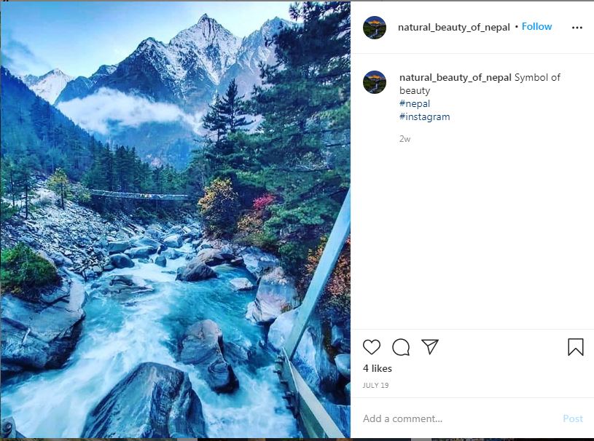Click the profile avatar in the post header

[x=375, y=28]
